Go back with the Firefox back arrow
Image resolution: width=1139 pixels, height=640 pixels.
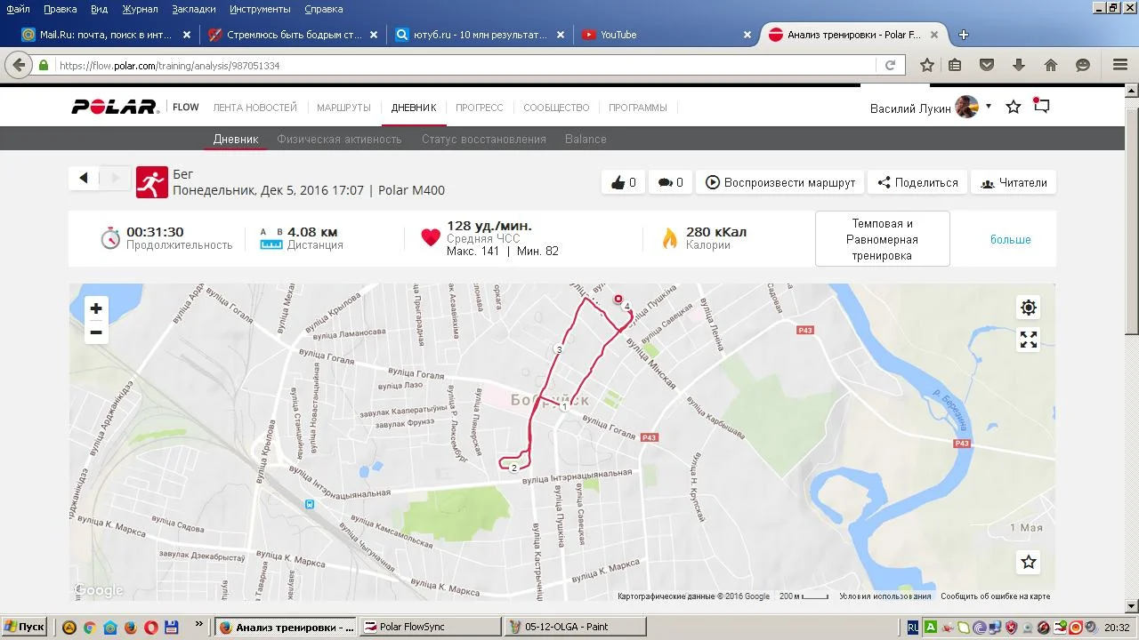(19, 65)
